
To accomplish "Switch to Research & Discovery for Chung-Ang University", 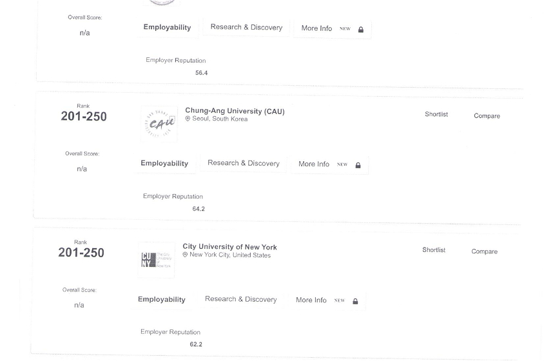I will tap(244, 163).
